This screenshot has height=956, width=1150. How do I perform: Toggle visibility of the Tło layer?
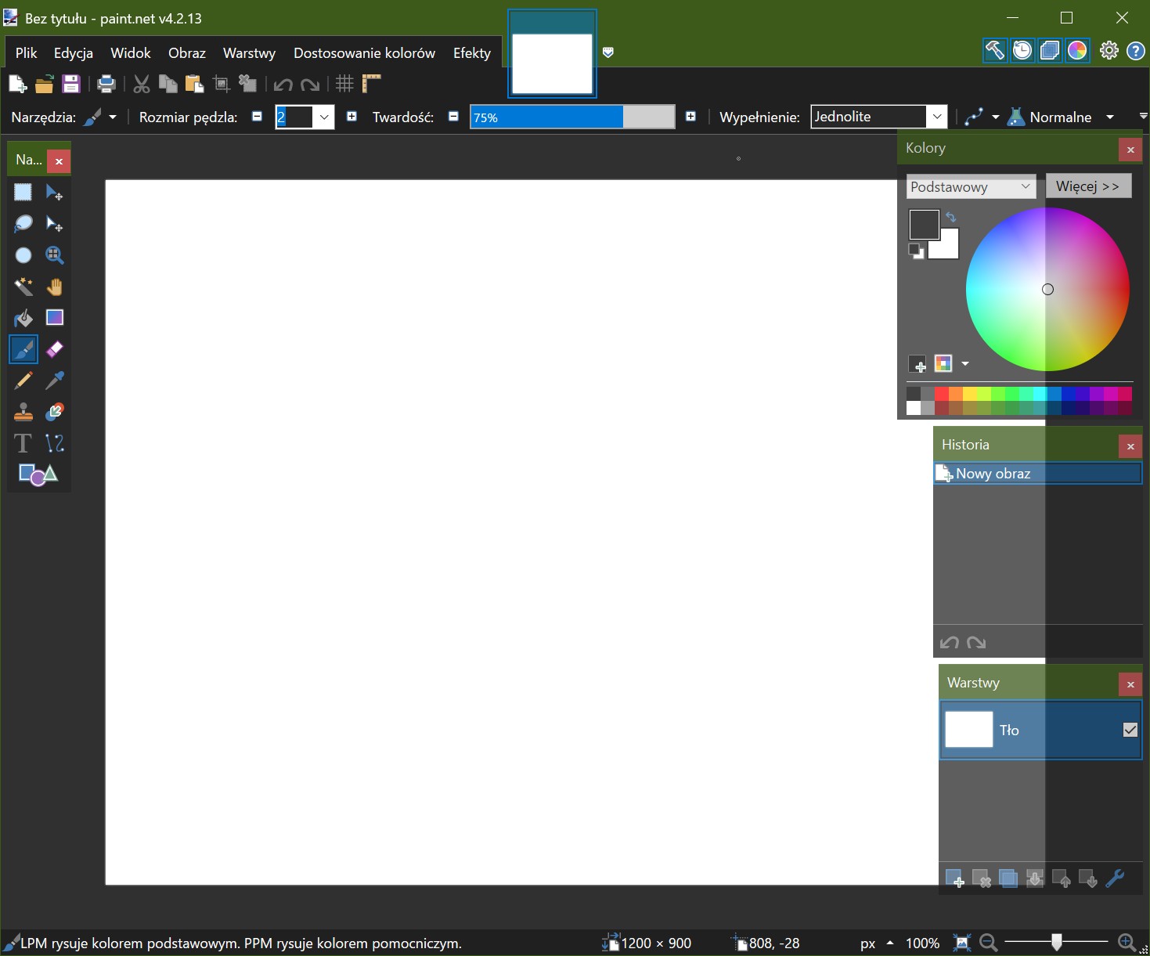click(1129, 729)
